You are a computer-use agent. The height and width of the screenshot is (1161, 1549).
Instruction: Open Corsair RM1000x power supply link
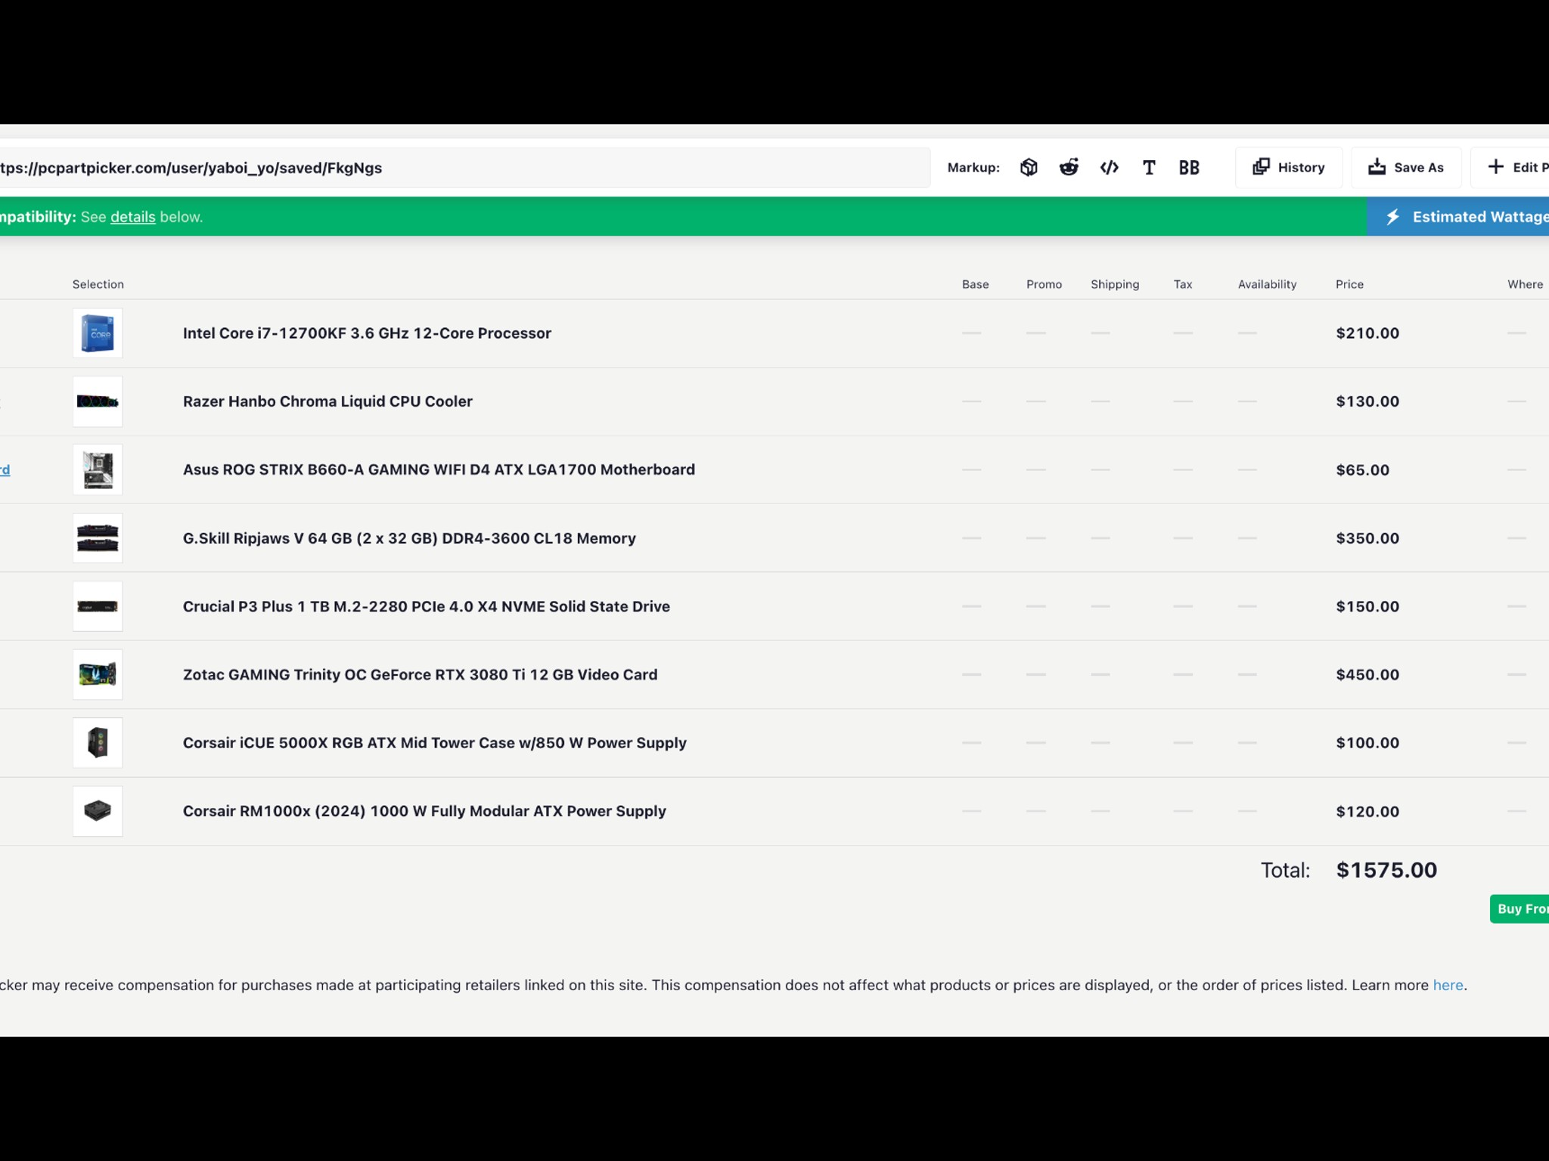(x=424, y=811)
